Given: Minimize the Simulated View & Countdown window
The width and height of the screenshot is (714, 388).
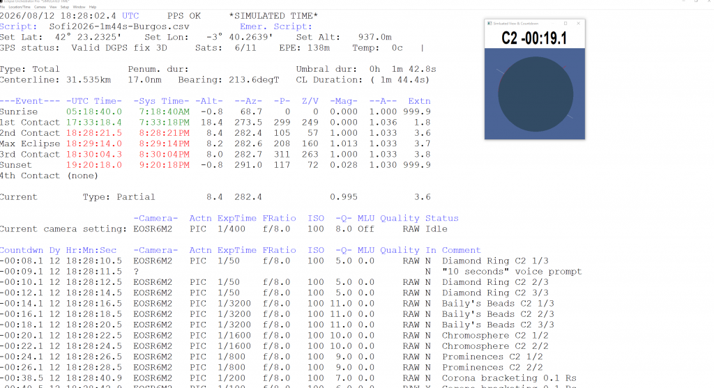Looking at the screenshot, I should [x=552, y=23].
